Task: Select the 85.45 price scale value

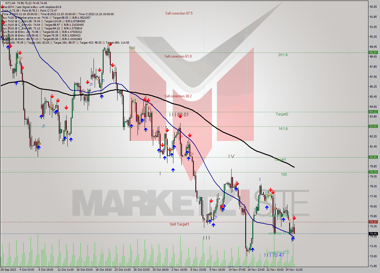Action: pos(373,97)
